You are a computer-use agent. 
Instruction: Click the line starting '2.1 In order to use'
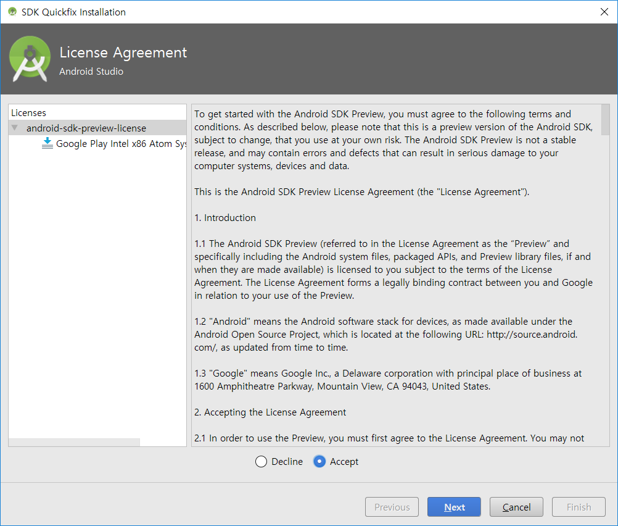pyautogui.click(x=389, y=438)
